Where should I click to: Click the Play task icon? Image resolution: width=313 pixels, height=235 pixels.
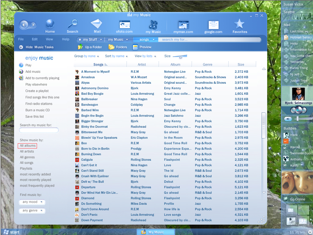pos(21,65)
